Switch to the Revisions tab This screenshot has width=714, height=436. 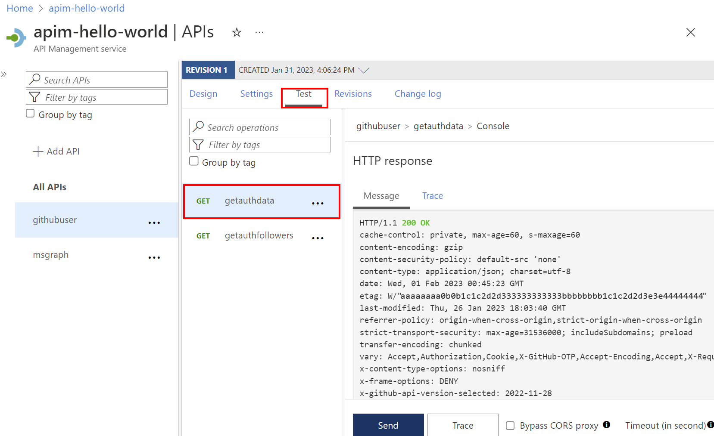[353, 93]
